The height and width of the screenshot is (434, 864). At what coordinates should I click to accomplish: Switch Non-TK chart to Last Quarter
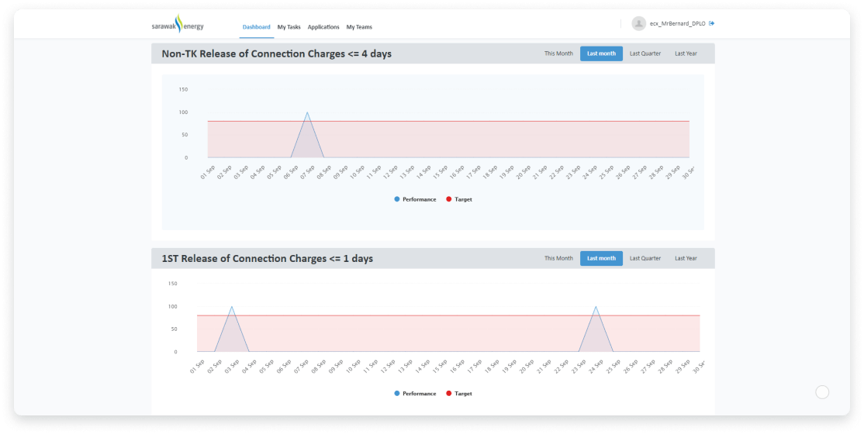pyautogui.click(x=645, y=53)
